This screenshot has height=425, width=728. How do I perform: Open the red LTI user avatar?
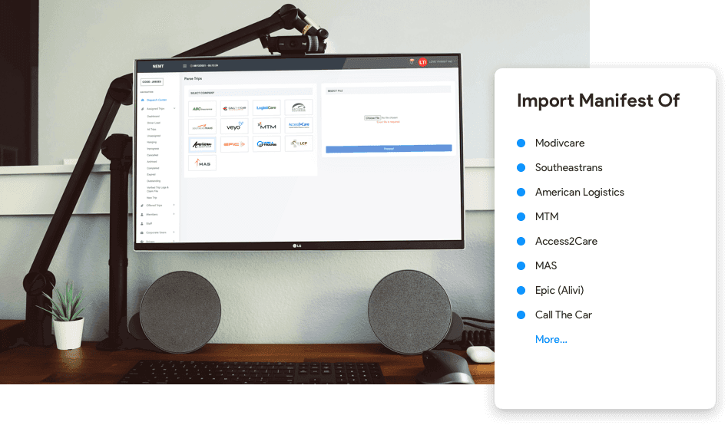(422, 62)
